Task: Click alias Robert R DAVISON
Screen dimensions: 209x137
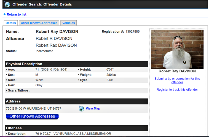Action: point(54,39)
